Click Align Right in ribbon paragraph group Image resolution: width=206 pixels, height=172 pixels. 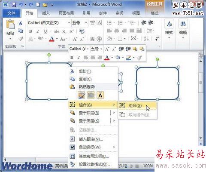(124, 31)
